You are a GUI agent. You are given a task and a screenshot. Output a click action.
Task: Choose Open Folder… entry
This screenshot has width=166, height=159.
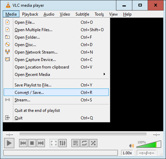56,37
